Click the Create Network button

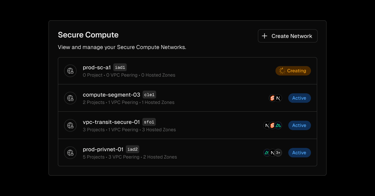point(287,36)
